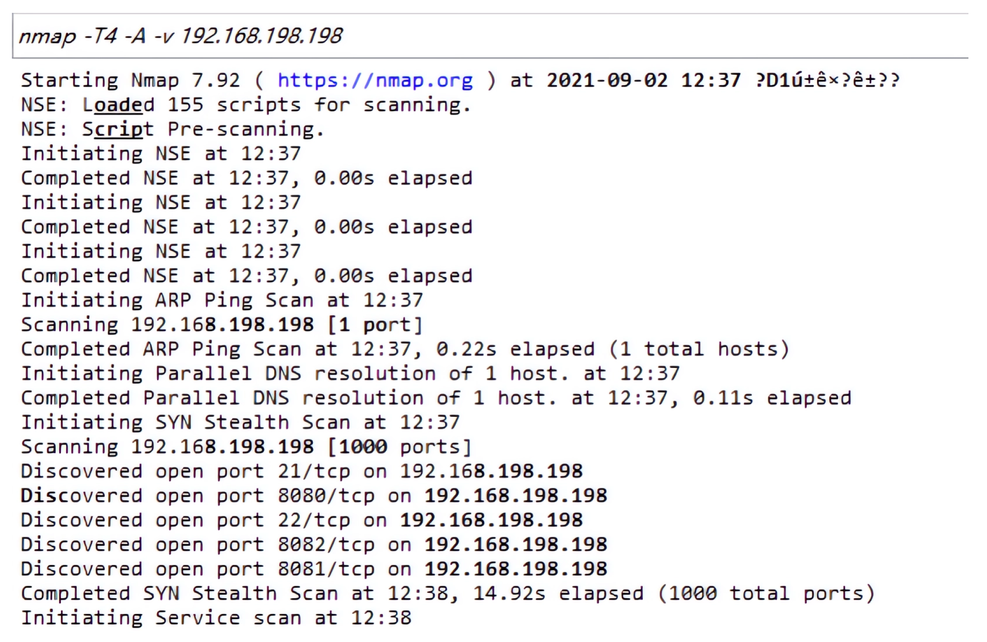This screenshot has height=642, width=987.
Task: Click the "Initiating Parallel DNS resolution" line
Action: [350, 374]
